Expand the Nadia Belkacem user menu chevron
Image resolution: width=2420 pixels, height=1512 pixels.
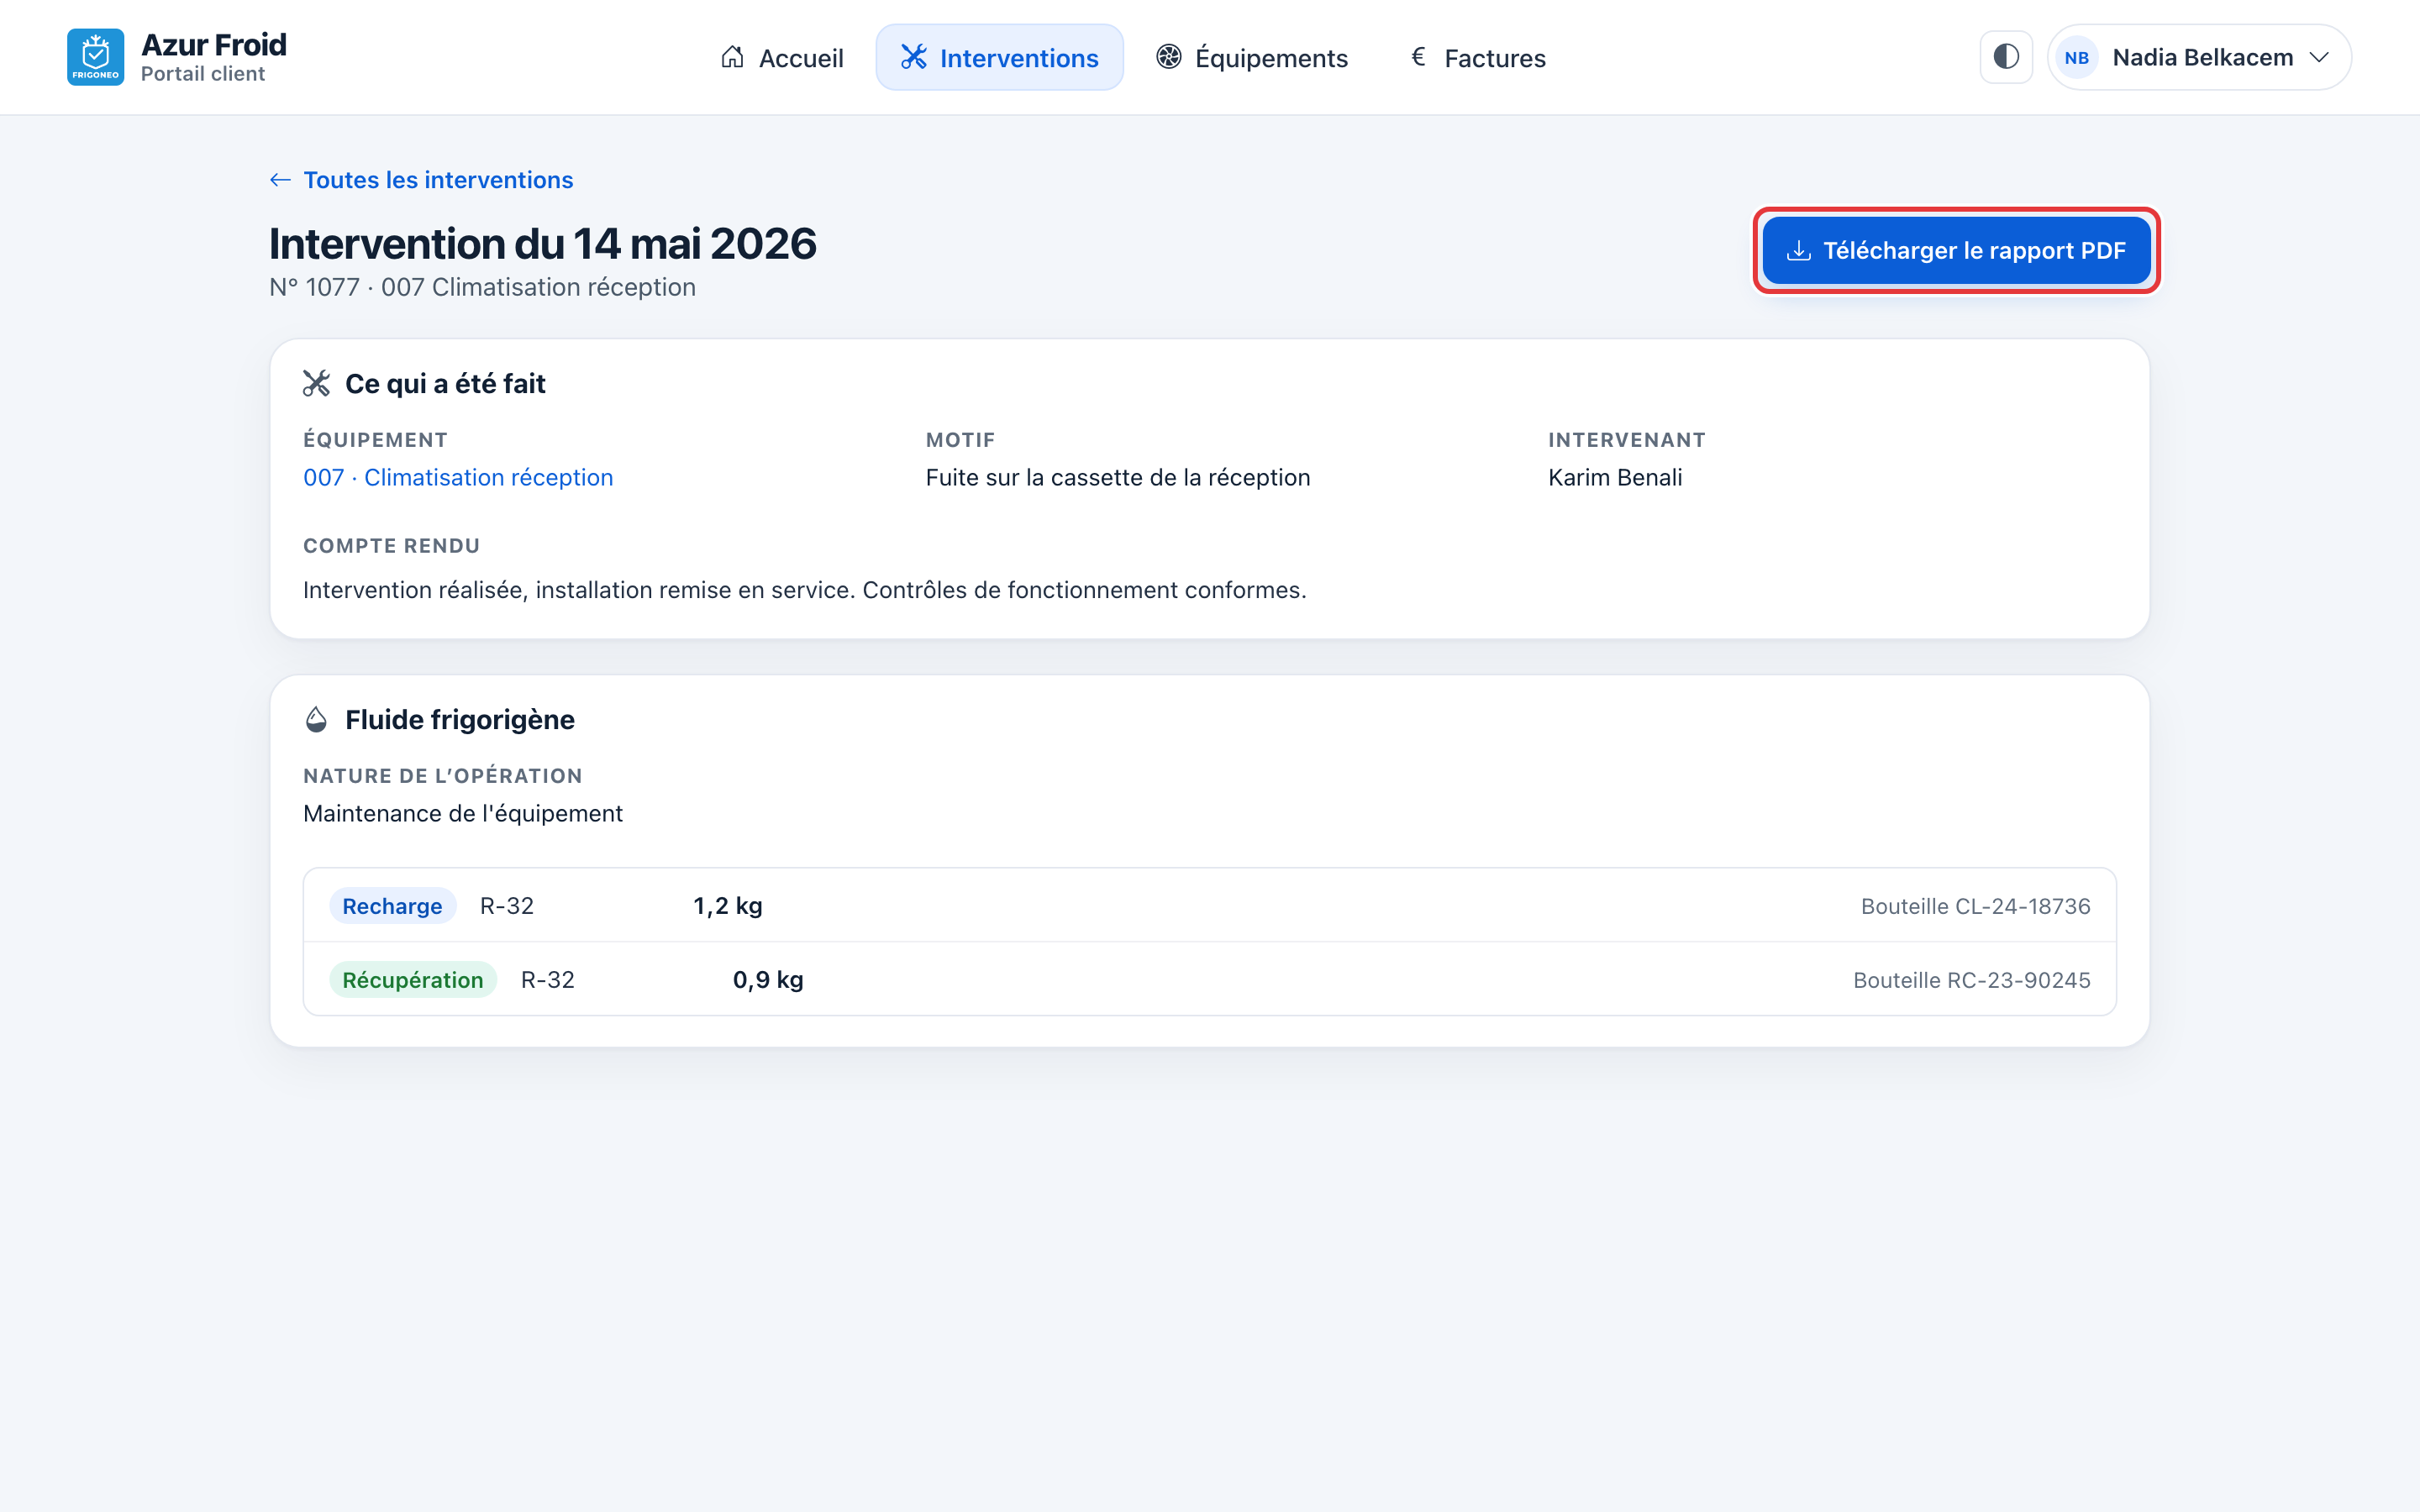tap(2319, 58)
